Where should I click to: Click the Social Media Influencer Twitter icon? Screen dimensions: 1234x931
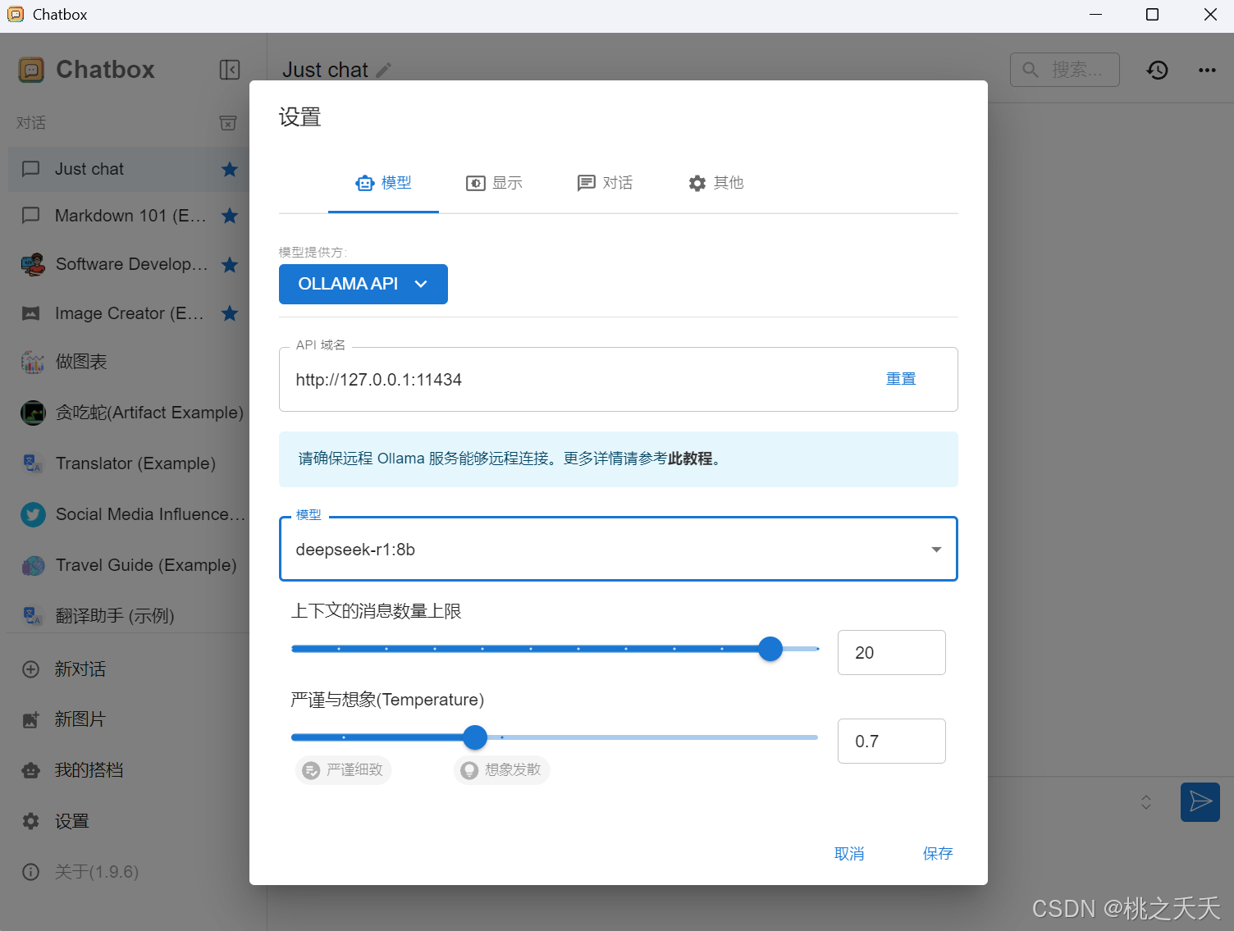(33, 514)
